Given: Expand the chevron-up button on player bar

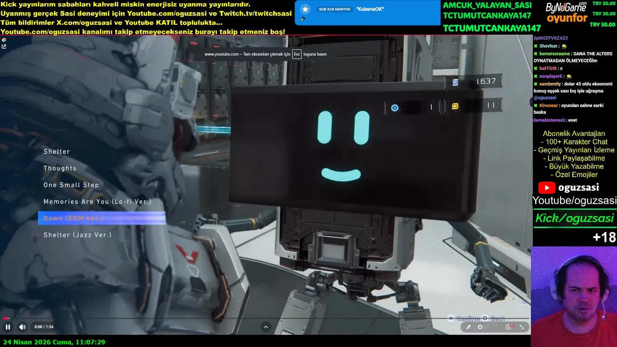Looking at the screenshot, I should [266, 327].
